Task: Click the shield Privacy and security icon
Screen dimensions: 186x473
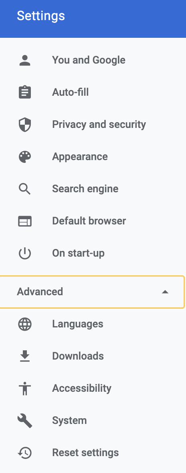Action: 25,124
